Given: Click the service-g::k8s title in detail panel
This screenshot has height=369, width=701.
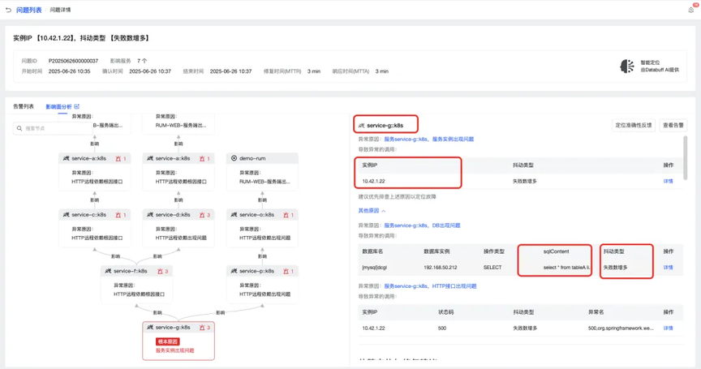Looking at the screenshot, I should click(385, 126).
